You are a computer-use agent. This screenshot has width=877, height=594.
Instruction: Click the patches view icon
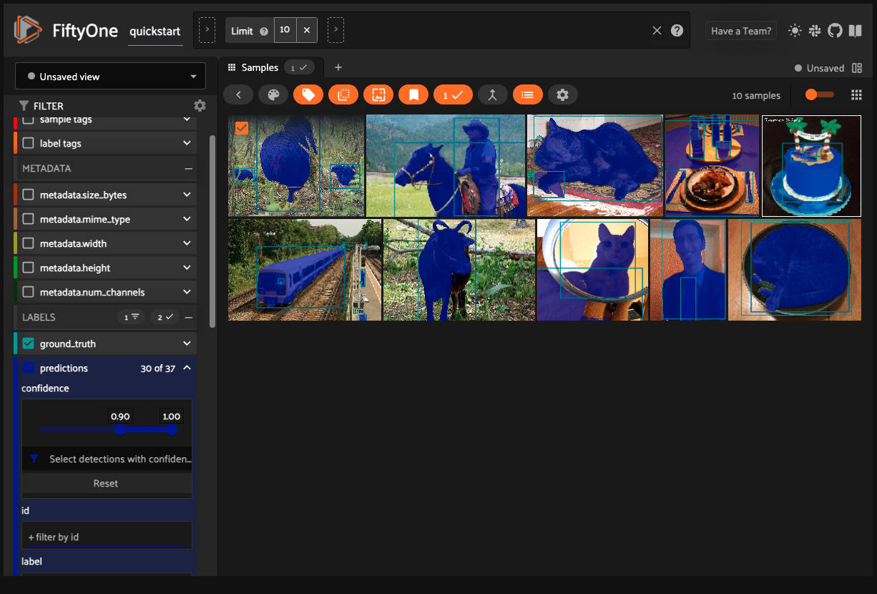[343, 94]
